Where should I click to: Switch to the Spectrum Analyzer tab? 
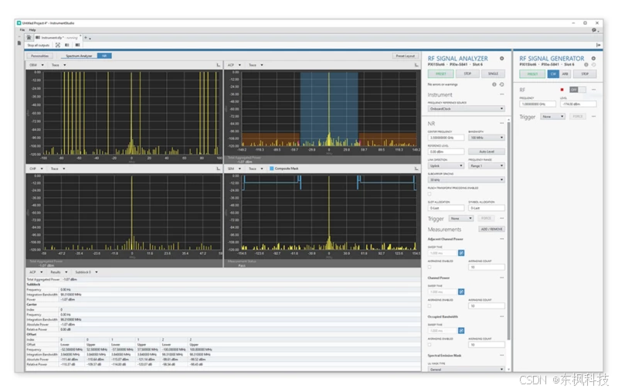coord(79,56)
